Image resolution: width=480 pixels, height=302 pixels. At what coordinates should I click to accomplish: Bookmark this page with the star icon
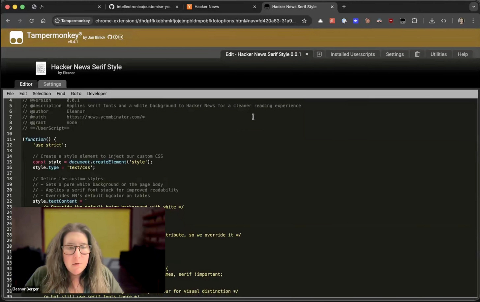click(x=304, y=21)
